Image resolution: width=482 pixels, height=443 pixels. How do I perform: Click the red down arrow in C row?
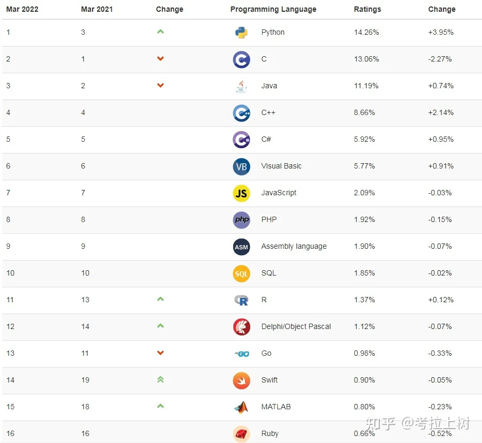tap(160, 58)
